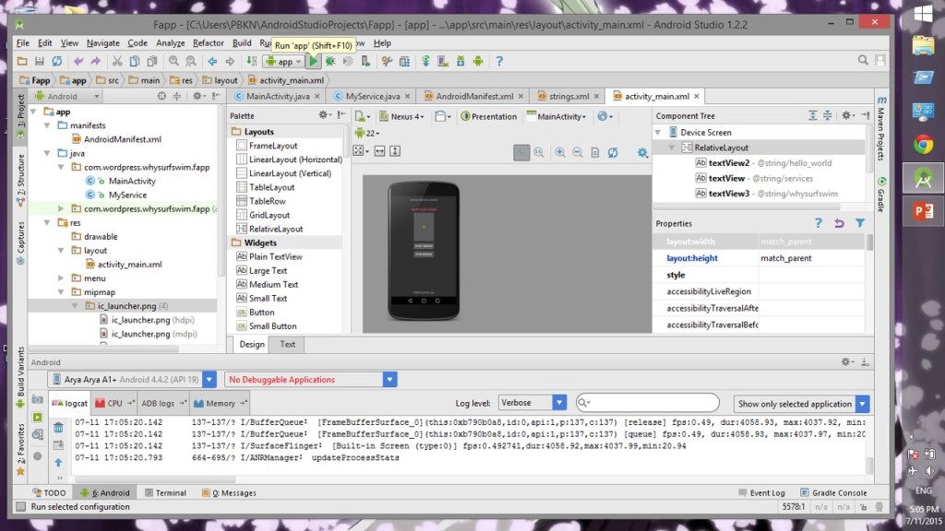
Task: Click the green Run 'app' button
Action: click(x=314, y=62)
